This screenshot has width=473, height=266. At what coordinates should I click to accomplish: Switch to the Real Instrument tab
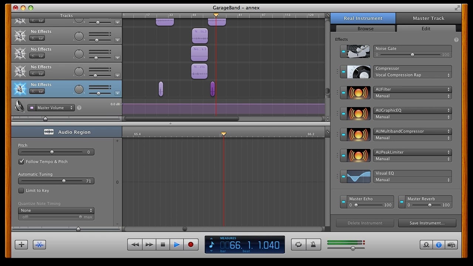point(363,18)
